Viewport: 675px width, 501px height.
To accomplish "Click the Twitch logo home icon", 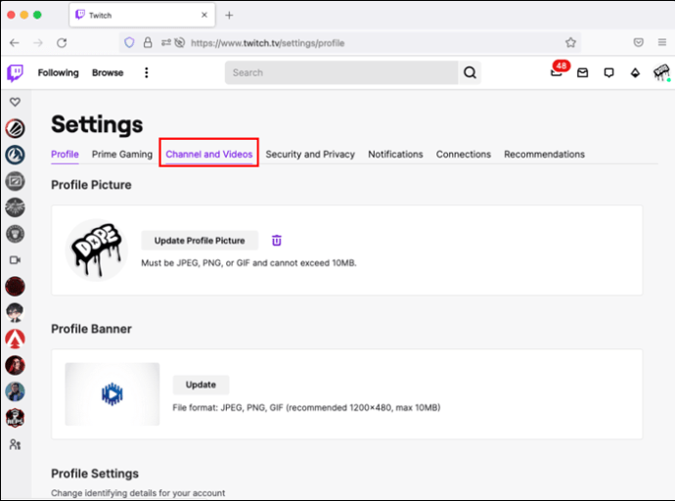I will [x=15, y=72].
